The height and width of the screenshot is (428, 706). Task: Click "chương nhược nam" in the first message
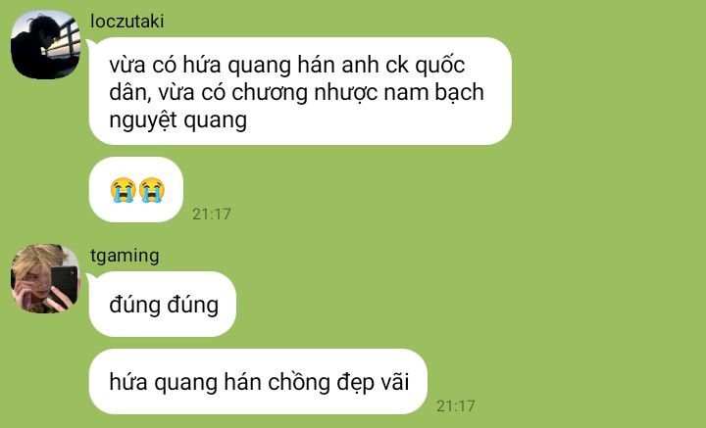(x=330, y=93)
